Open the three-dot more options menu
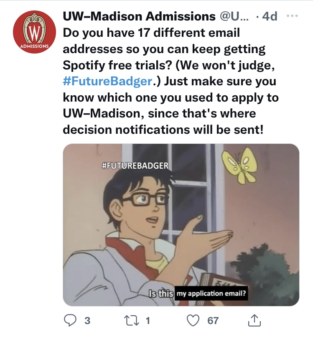The height and width of the screenshot is (337, 313). click(x=293, y=16)
